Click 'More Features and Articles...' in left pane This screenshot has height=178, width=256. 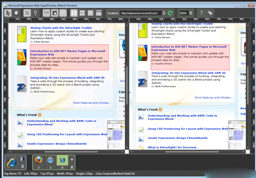pos(92,103)
